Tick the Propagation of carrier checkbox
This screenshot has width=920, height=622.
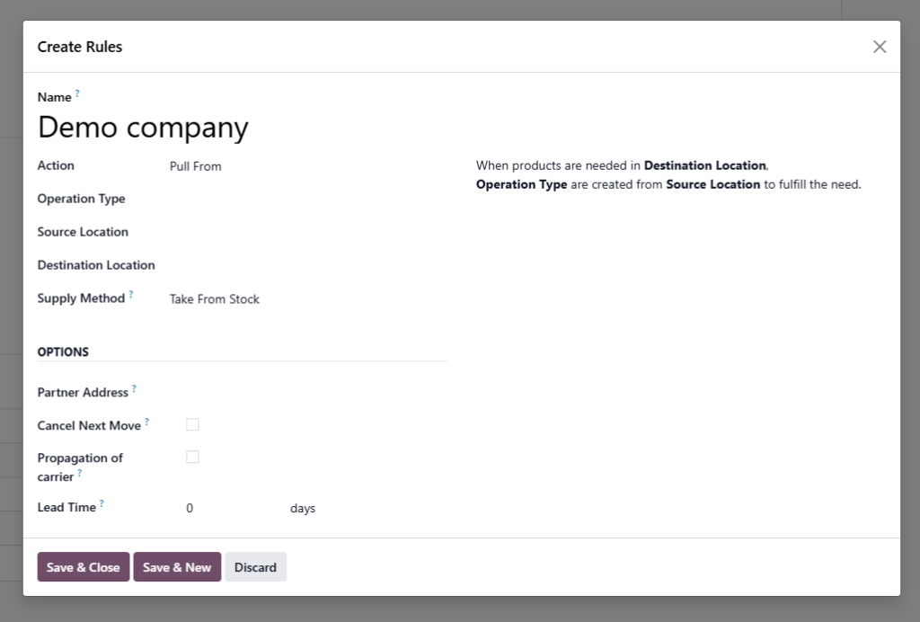click(x=192, y=457)
